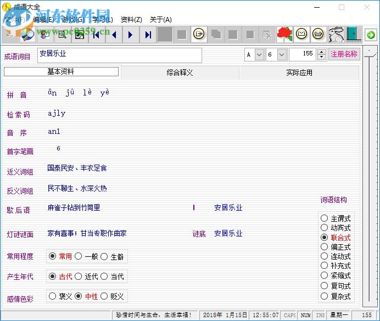Image resolution: width=380 pixels, height=321 pixels.
Task: Click the red rose icon
Action: point(284,35)
